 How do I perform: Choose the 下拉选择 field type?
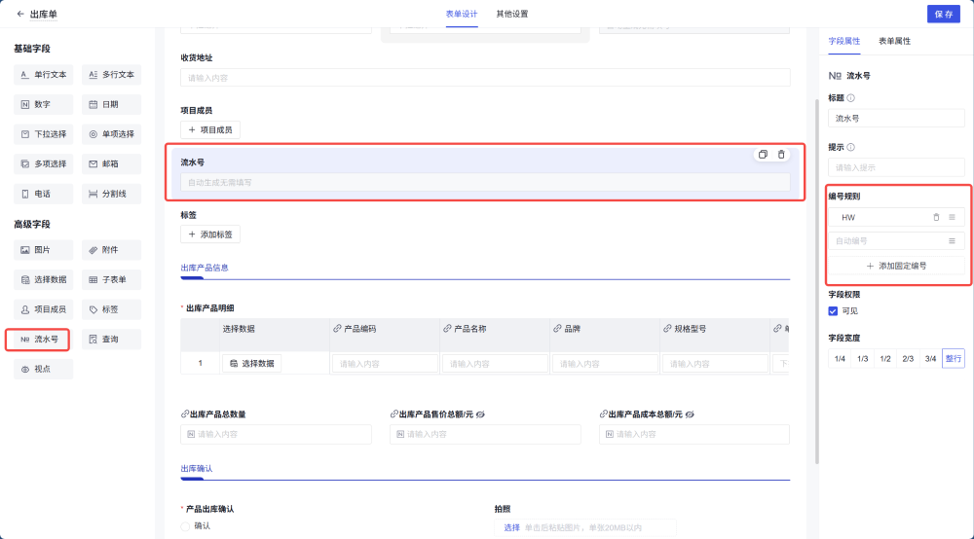click(43, 133)
